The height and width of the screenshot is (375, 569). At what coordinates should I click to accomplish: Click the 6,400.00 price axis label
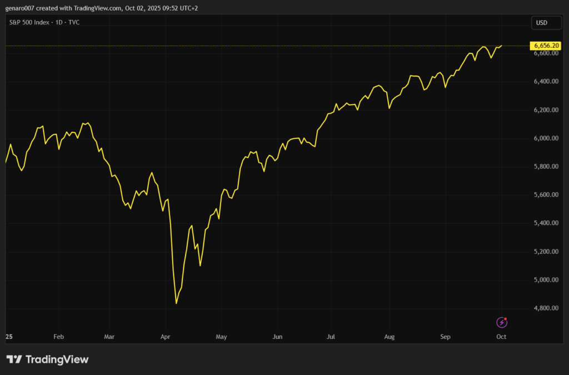pyautogui.click(x=545, y=82)
